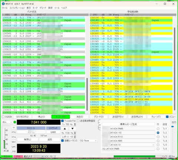Click the CQ JK1VCK PM95 message field

pos(128,149)
